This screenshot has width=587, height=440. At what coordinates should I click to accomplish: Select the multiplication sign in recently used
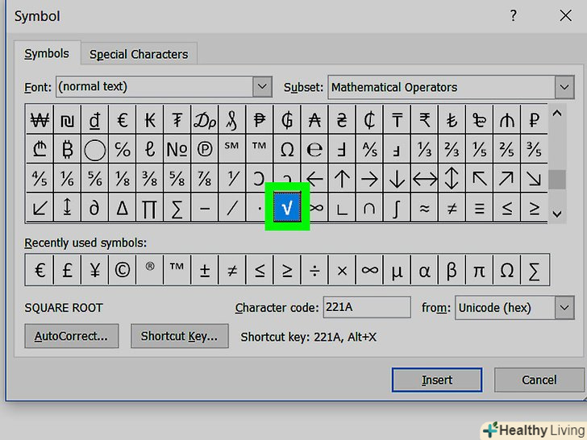342,270
